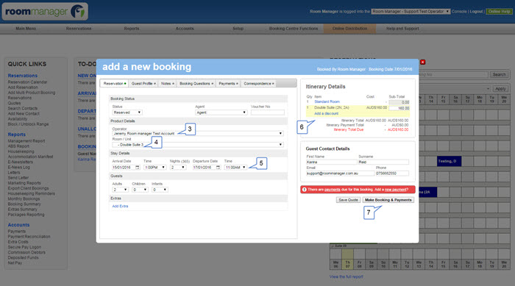
Task: Open the Adults count dropdown
Action: click(120, 190)
